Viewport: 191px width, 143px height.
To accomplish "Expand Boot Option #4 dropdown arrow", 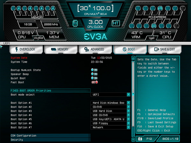I will pos(129,115).
